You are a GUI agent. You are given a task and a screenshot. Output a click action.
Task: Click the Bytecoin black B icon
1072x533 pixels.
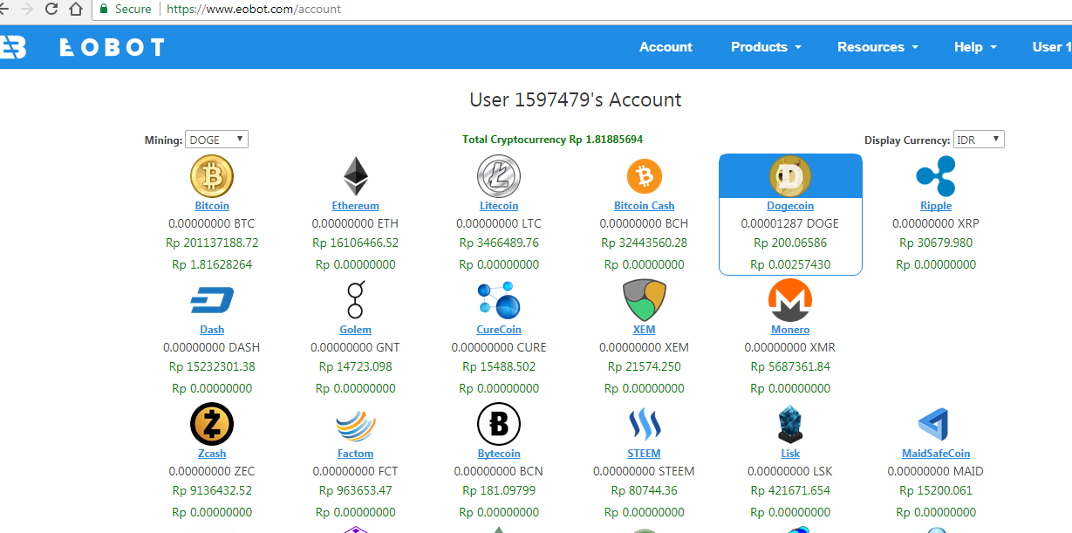[499, 425]
